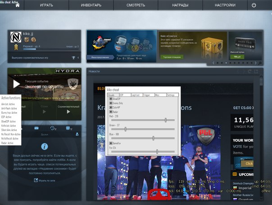Switch to the Trigger tab in kiko cheat

(x=148, y=95)
